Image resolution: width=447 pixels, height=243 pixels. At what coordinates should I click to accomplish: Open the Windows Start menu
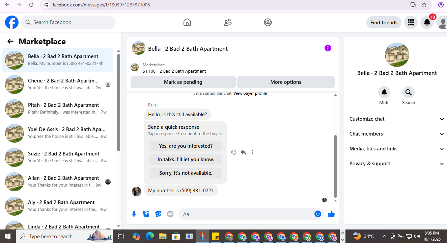[x=8, y=236]
